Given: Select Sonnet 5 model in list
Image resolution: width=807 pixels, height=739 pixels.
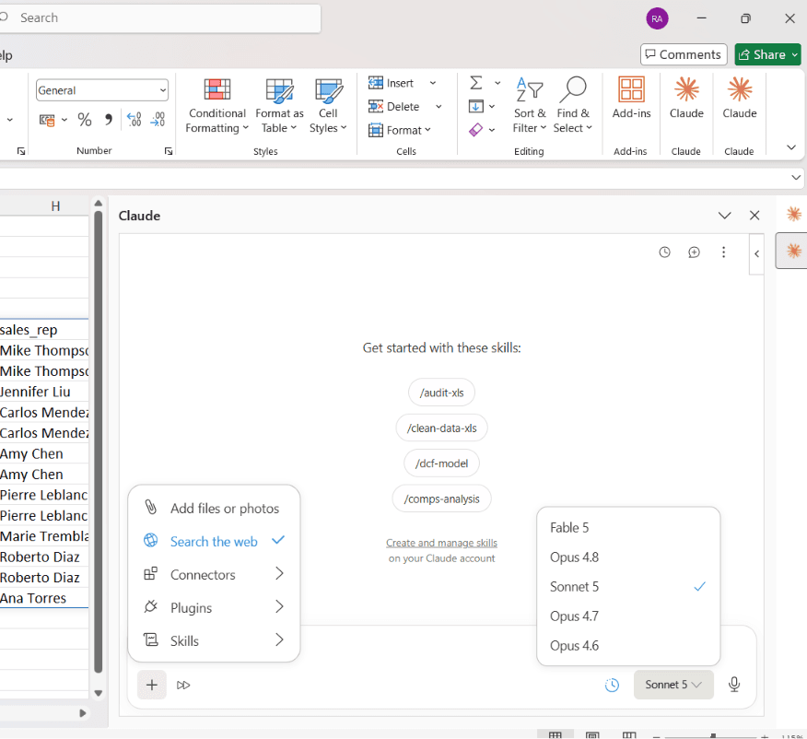Looking at the screenshot, I should pos(628,587).
